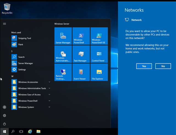Open the Remote Desktop tile
The width and height of the screenshot is (176, 135).
[63, 72]
